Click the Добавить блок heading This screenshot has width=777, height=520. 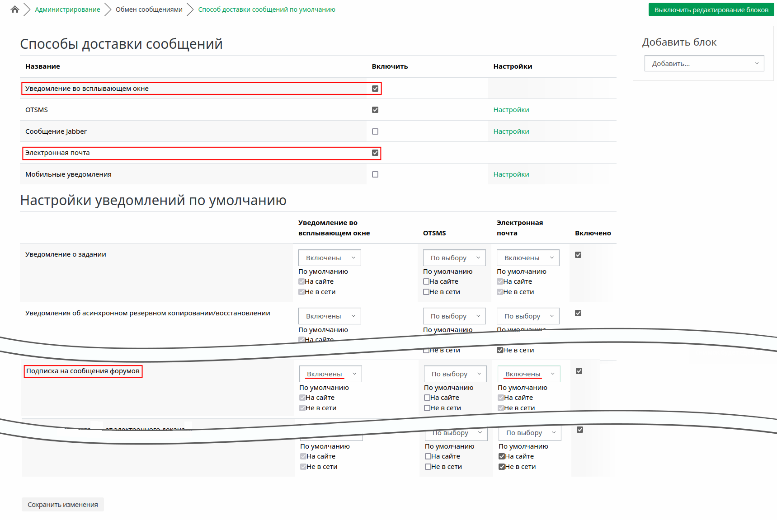(x=679, y=42)
